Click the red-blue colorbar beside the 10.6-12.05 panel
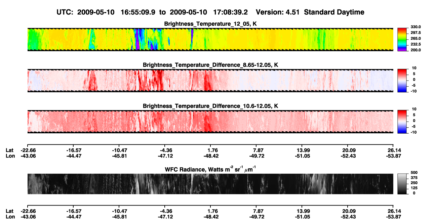 click(x=403, y=122)
